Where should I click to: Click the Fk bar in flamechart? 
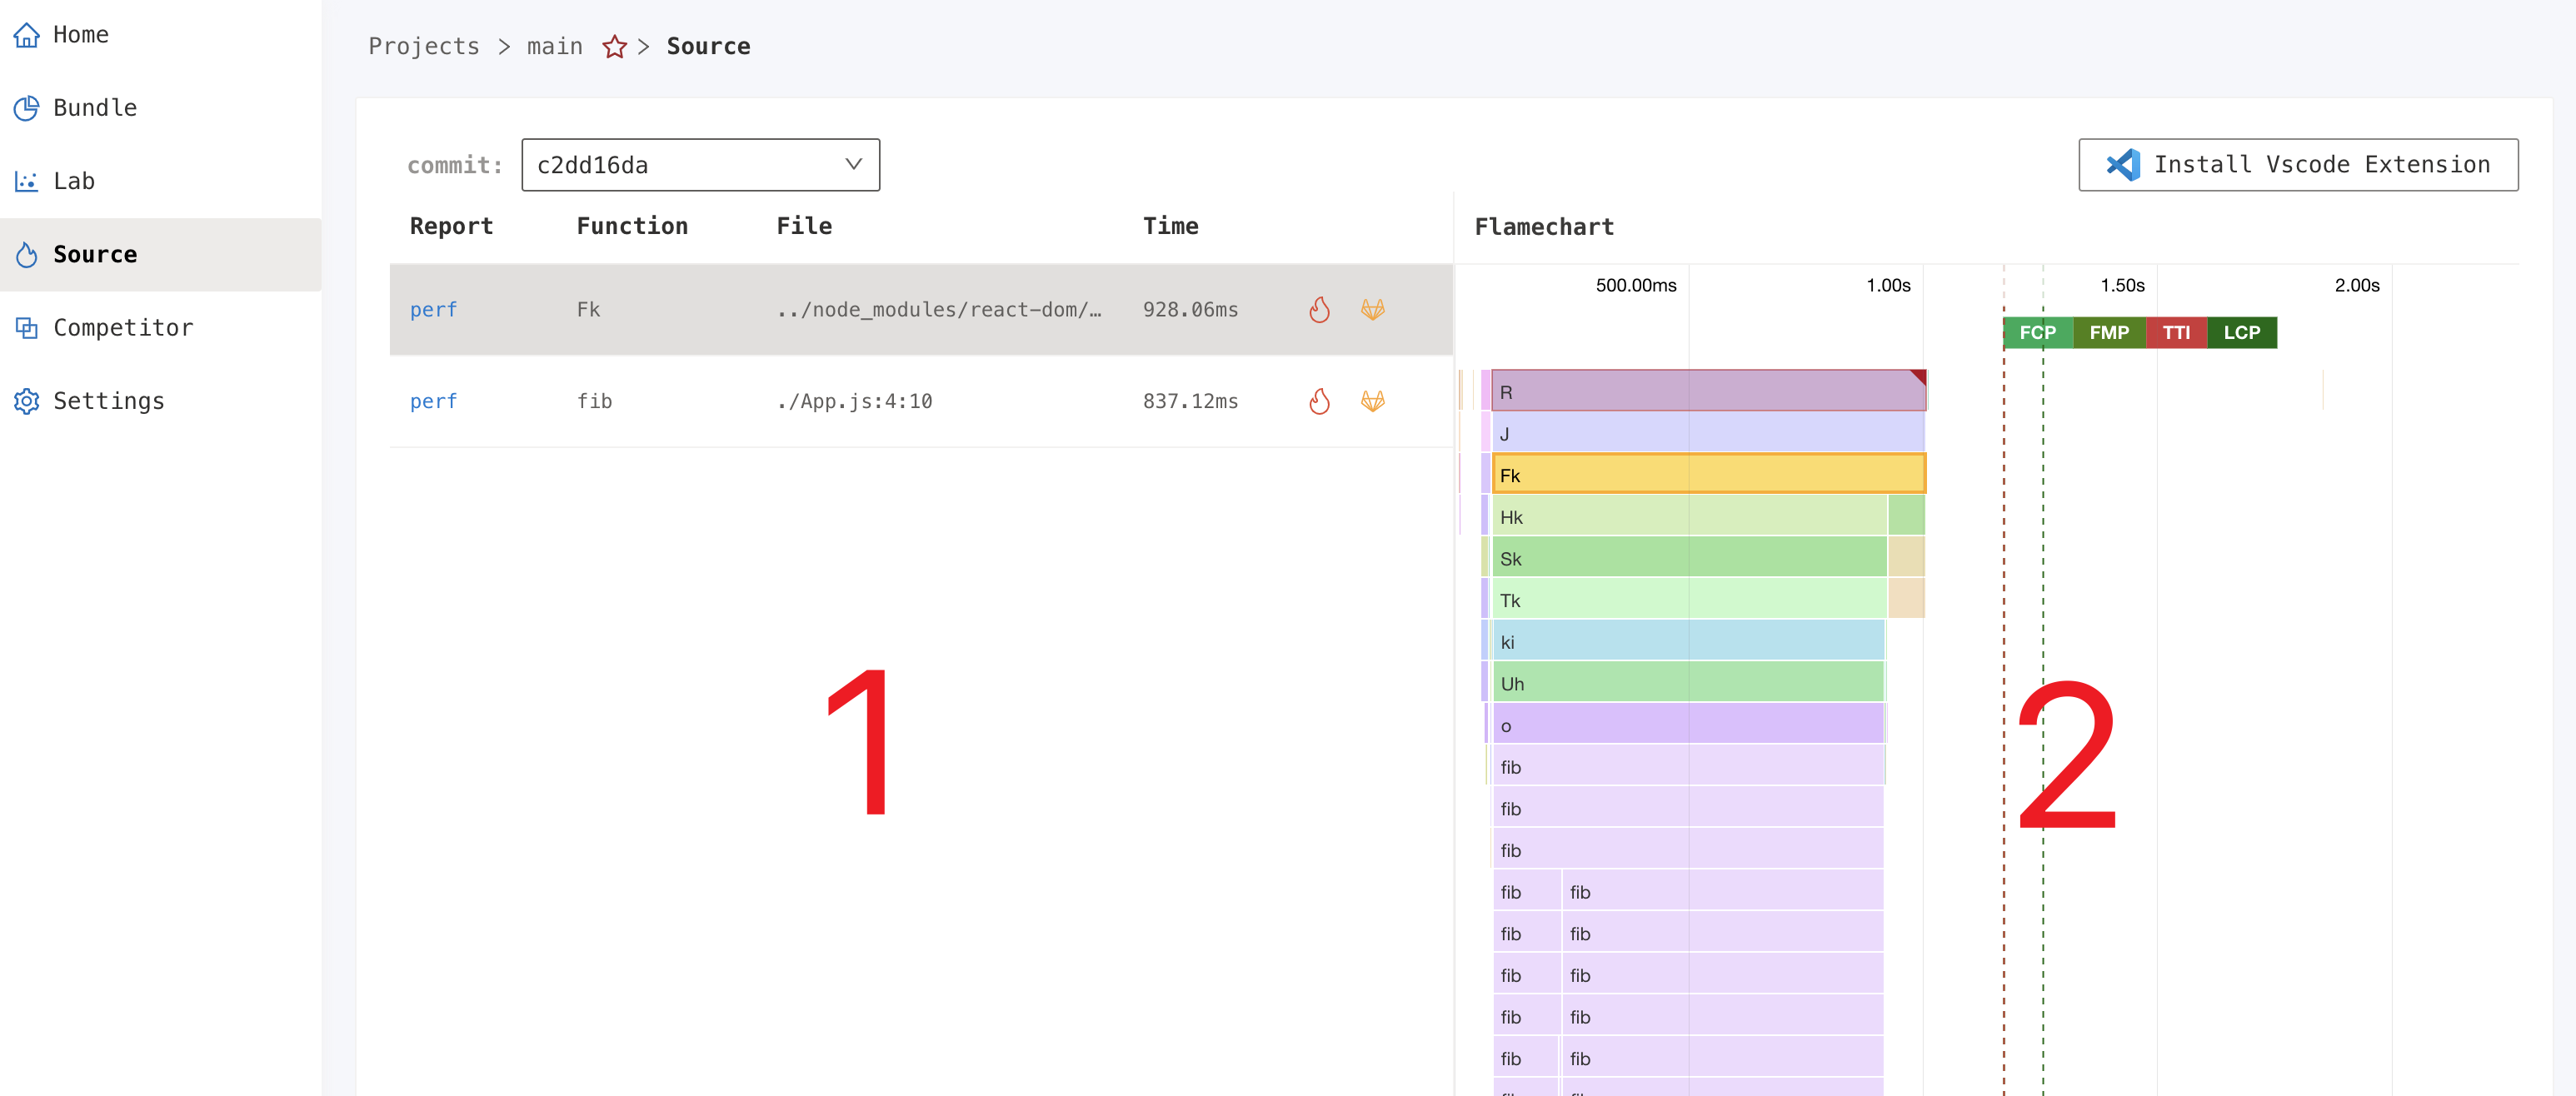(1704, 475)
